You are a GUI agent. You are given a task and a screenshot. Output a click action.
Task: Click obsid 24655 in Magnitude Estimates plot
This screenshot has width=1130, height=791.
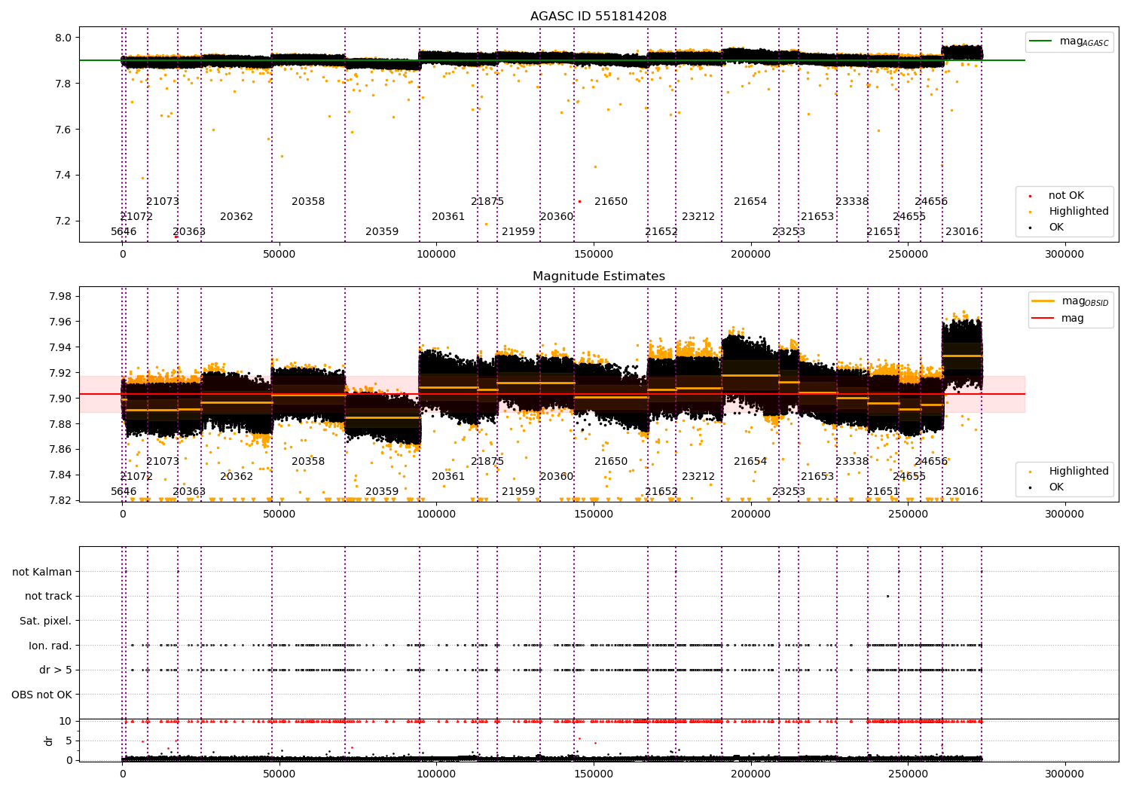909,477
